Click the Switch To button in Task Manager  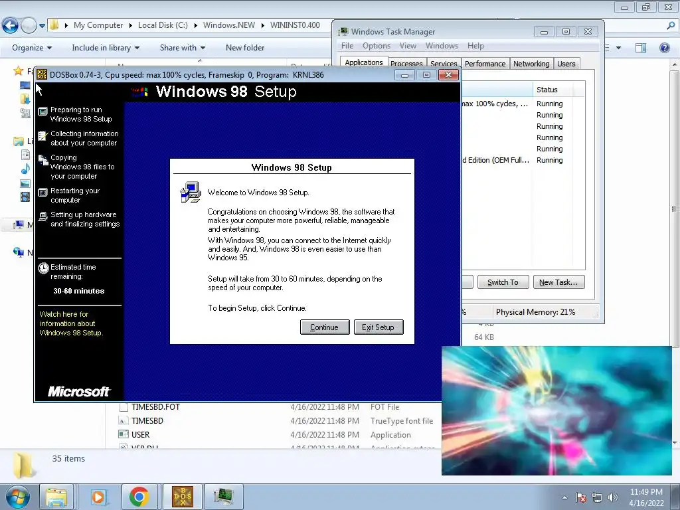(503, 282)
